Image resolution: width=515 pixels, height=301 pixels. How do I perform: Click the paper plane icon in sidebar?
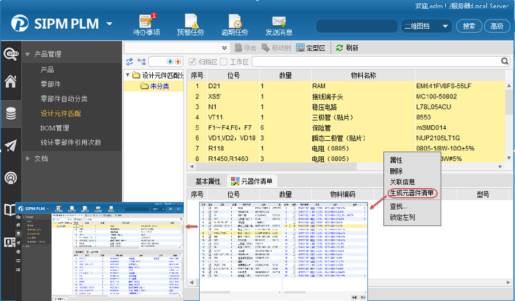(10, 145)
